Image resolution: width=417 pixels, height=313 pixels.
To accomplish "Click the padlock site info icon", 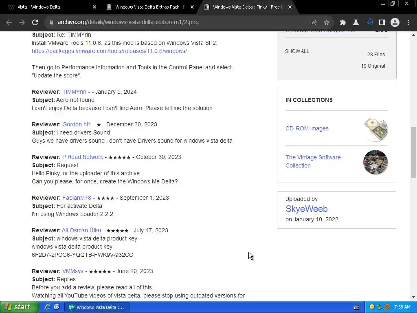I will 51,22.
